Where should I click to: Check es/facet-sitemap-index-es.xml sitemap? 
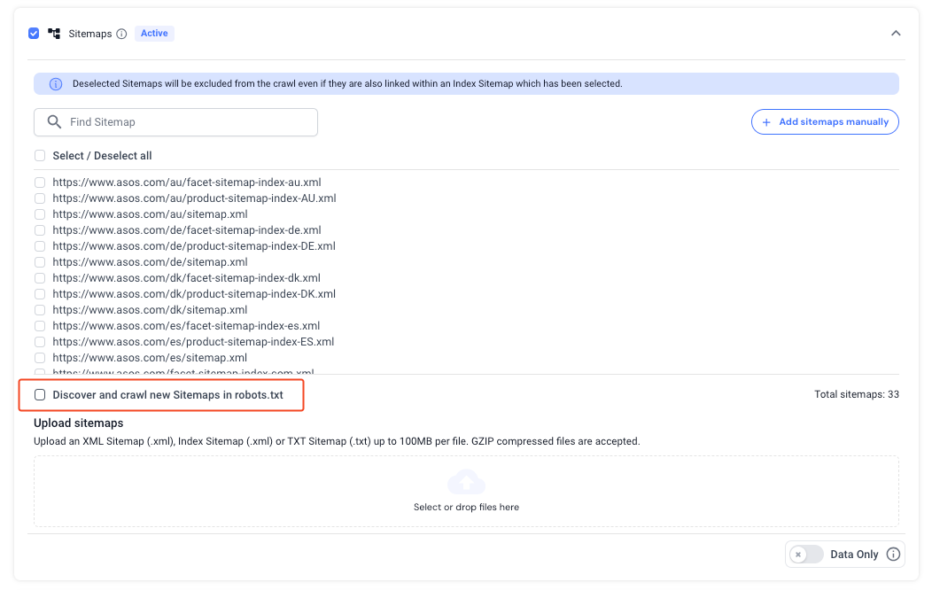40,326
